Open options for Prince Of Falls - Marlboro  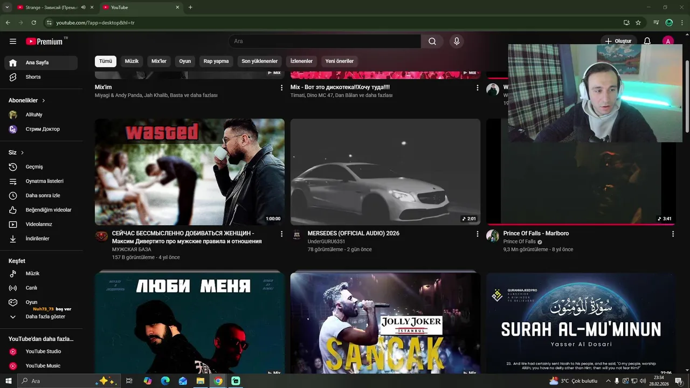pyautogui.click(x=673, y=234)
